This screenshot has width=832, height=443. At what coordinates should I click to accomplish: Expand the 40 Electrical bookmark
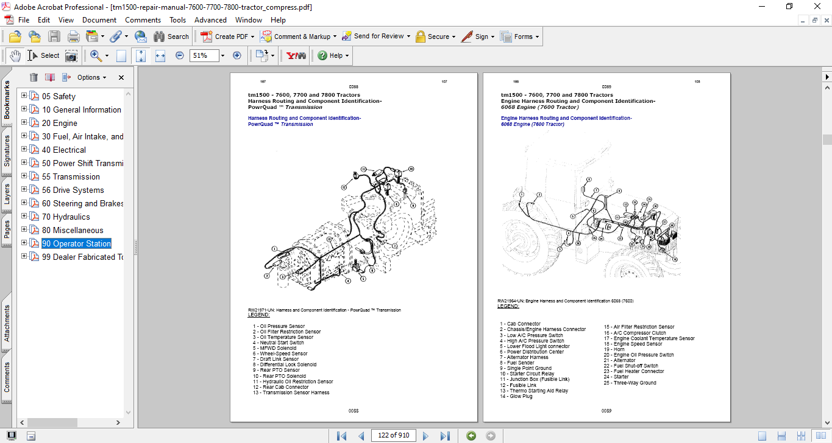coord(23,150)
